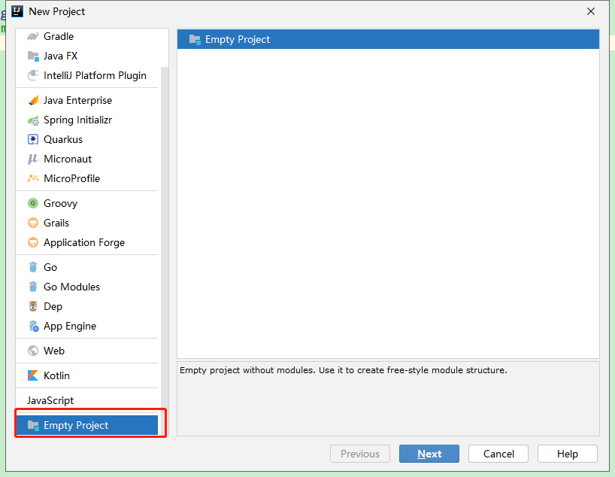The width and height of the screenshot is (615, 477).
Task: Select the Dep entry
Action: coord(86,307)
